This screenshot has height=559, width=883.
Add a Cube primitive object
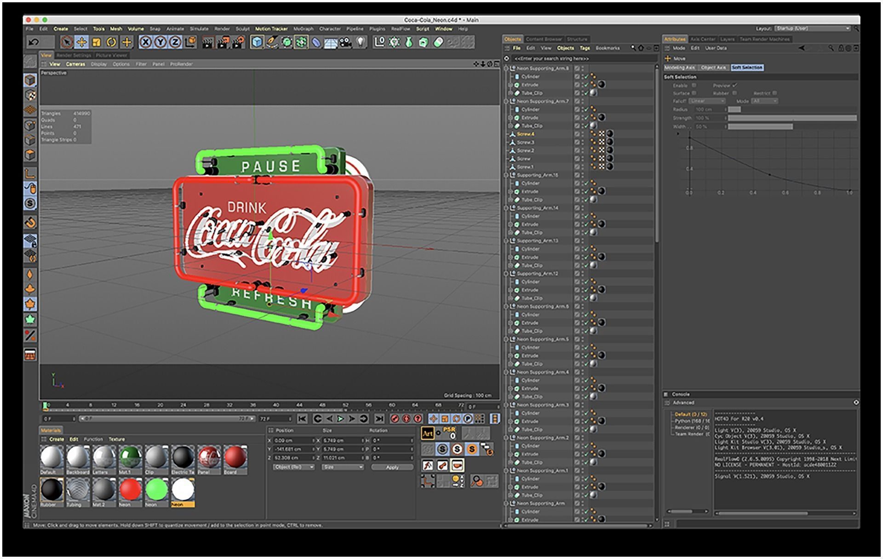coord(257,42)
